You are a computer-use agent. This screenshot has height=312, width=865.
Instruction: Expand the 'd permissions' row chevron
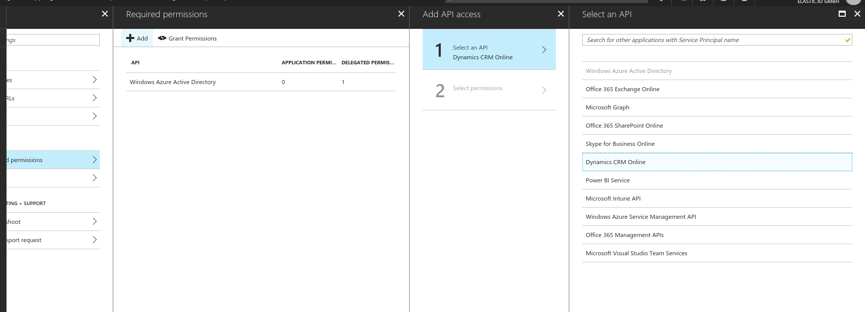(x=94, y=160)
